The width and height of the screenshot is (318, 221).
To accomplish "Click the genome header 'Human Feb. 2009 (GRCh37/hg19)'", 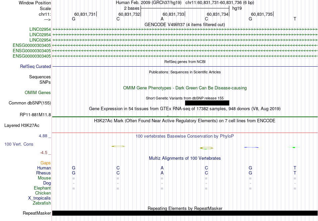I will [148, 3].
